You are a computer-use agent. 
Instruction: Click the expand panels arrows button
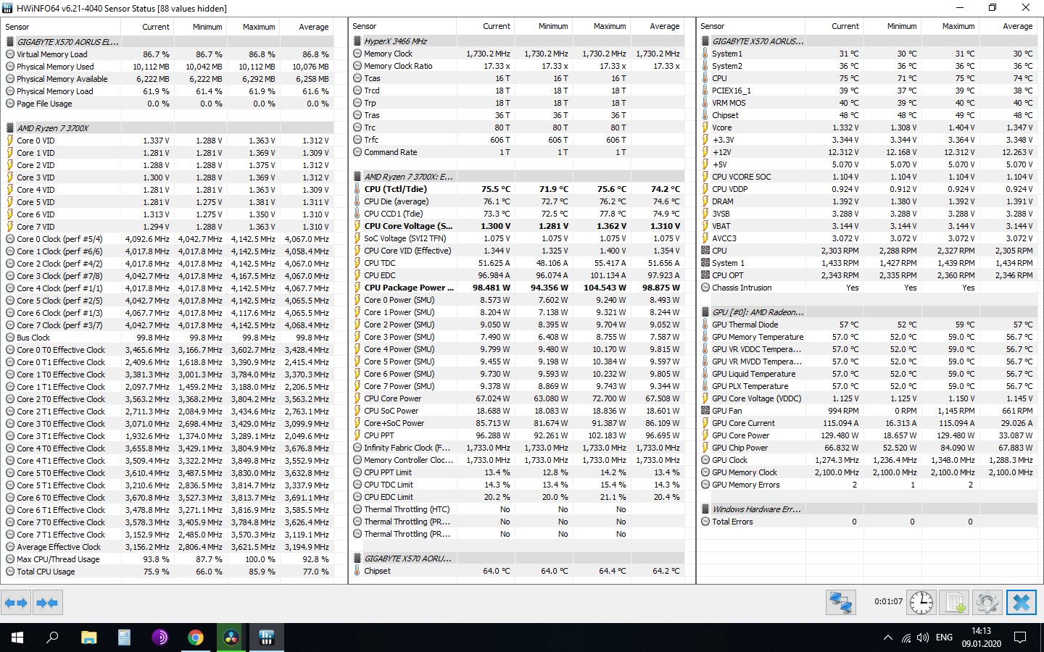pos(16,603)
